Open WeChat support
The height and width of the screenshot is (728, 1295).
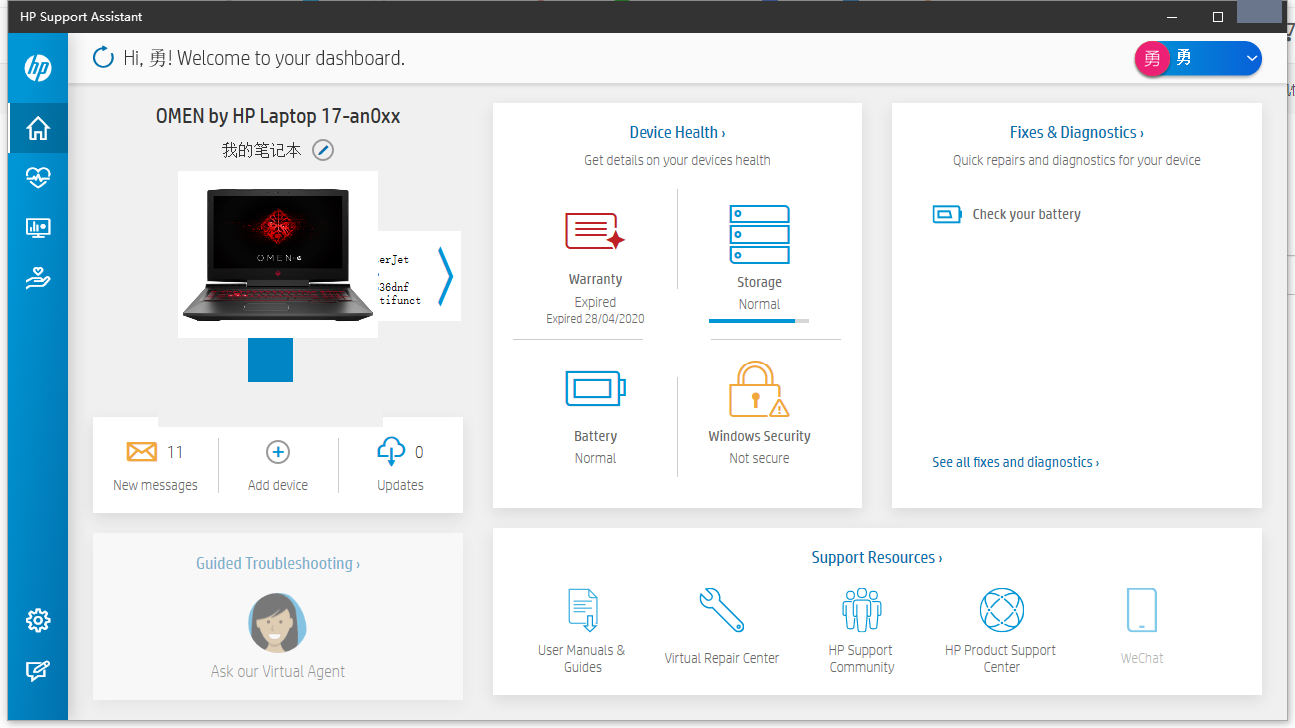click(x=1141, y=610)
